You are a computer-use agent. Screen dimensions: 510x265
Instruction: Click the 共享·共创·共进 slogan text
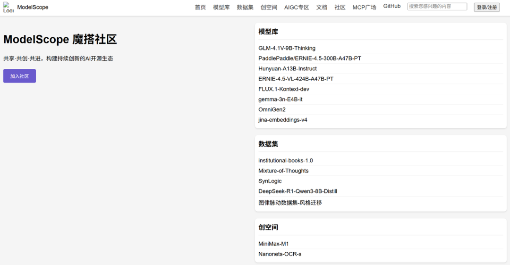pos(58,58)
